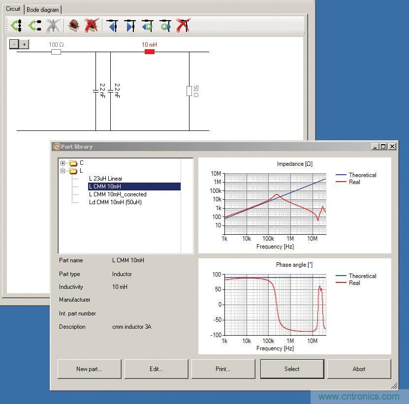This screenshot has width=409, height=404.
Task: Open part library via the coil icon
Action: [74, 26]
